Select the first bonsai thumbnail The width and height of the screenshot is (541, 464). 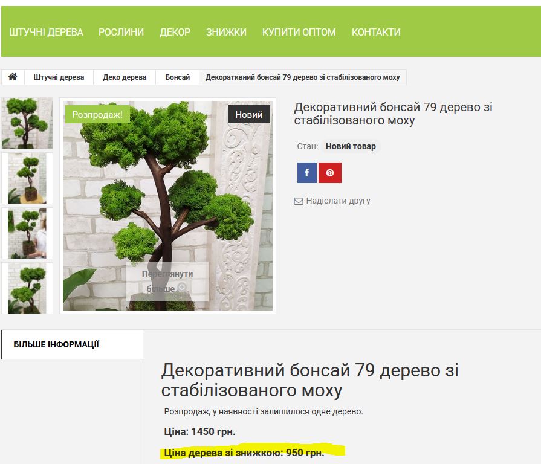(x=28, y=123)
